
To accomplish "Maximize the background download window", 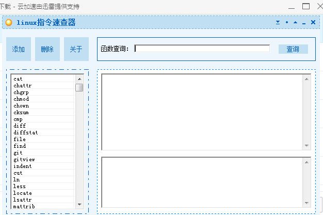I will tap(306, 6).
